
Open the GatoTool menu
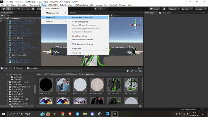point(113,5)
